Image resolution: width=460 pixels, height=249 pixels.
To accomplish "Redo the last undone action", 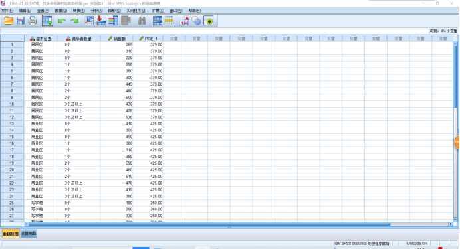I will tap(75, 21).
